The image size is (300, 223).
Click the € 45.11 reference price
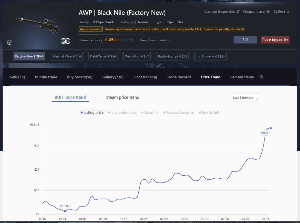pos(112,40)
